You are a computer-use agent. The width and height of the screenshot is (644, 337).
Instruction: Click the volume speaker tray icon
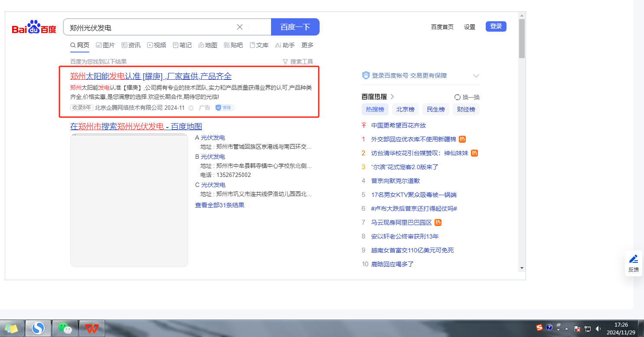pos(598,329)
